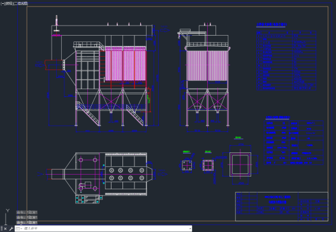Select the drawing title block
The image size is (336, 232).
pyautogui.click(x=282, y=207)
